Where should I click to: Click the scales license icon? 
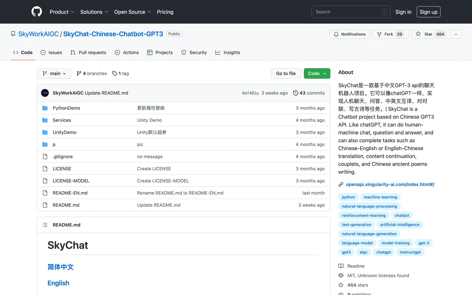click(x=341, y=276)
